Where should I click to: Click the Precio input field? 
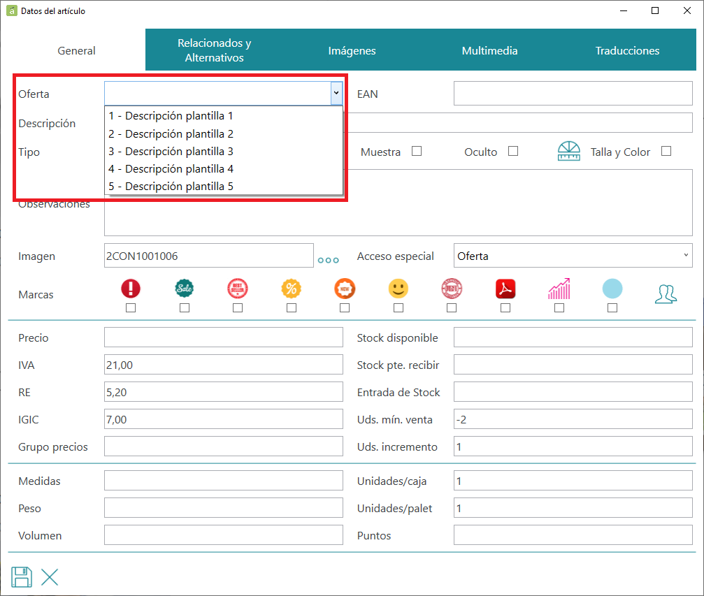click(224, 337)
